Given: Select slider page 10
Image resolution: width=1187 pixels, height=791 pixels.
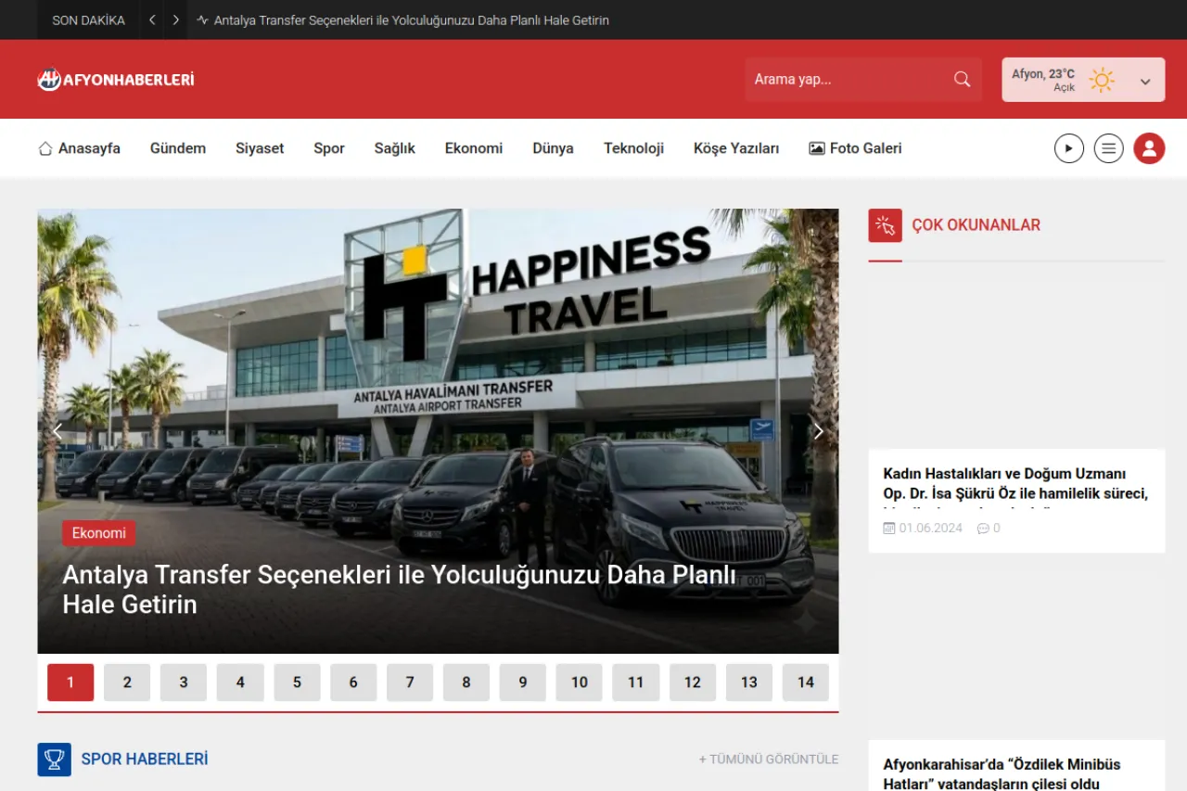Looking at the screenshot, I should coord(580,683).
